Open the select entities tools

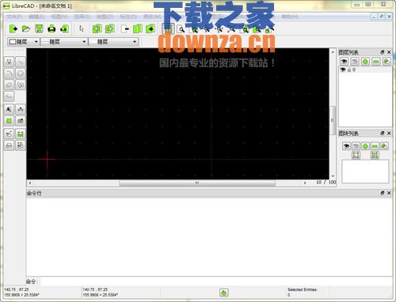point(21,145)
